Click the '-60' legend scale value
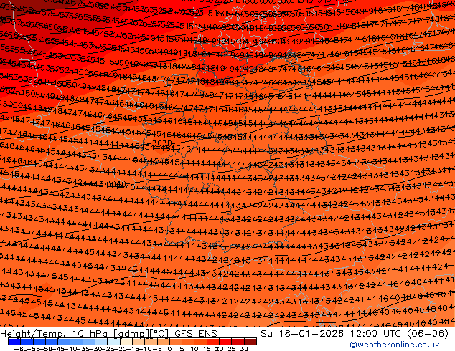This screenshot has height=351, width=455. pyautogui.click(x=20, y=348)
